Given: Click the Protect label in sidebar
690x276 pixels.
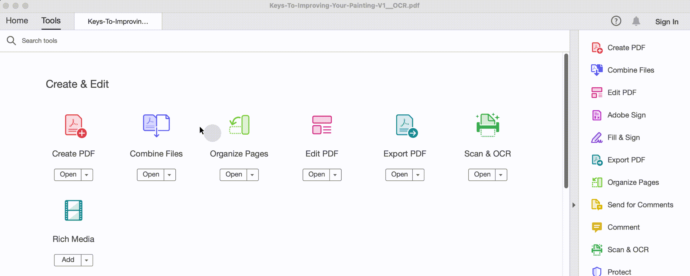Looking at the screenshot, I should coord(619,272).
